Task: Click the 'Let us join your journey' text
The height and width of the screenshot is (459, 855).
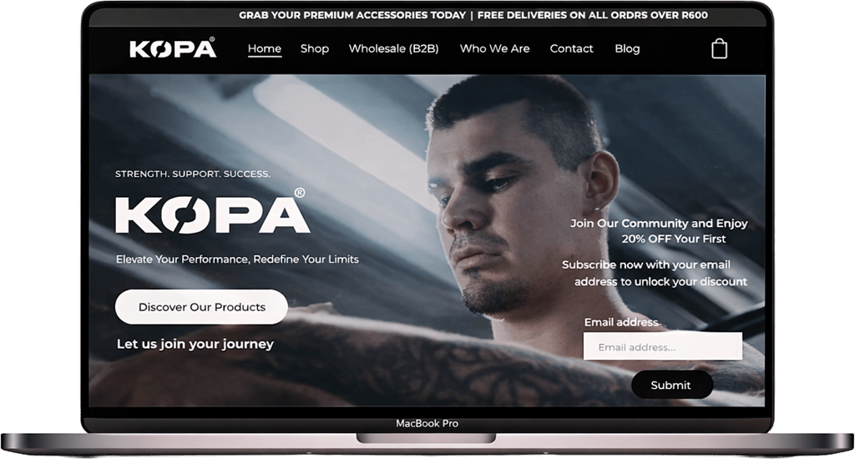Action: point(195,344)
